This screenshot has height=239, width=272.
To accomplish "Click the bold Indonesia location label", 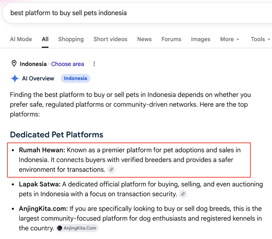I will [x=33, y=64].
